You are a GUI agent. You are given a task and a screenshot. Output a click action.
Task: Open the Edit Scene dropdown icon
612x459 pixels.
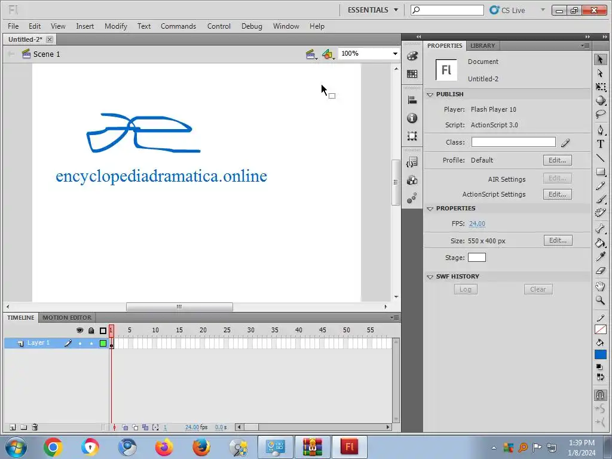(x=311, y=54)
